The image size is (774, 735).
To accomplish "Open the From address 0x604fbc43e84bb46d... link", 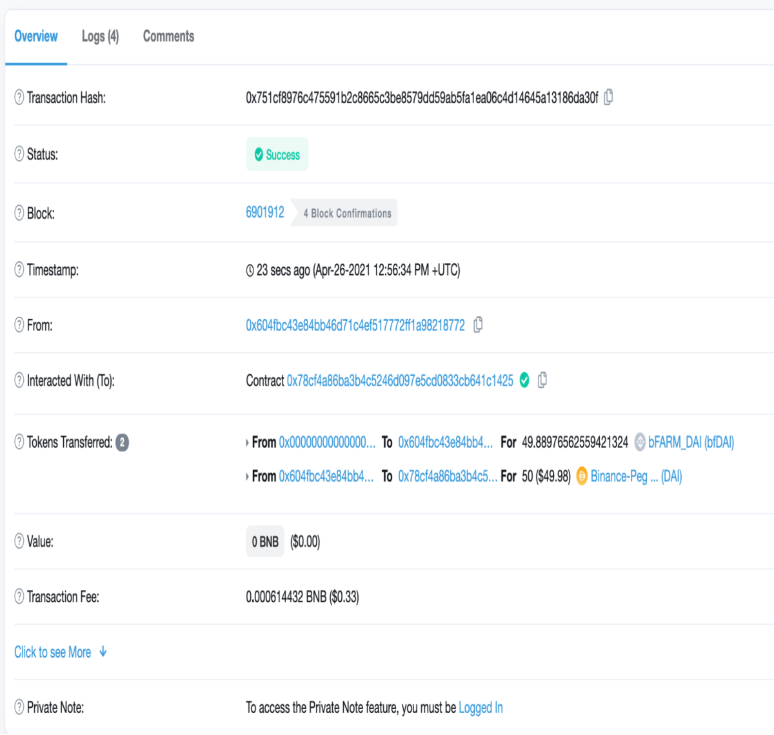I will (x=355, y=325).
